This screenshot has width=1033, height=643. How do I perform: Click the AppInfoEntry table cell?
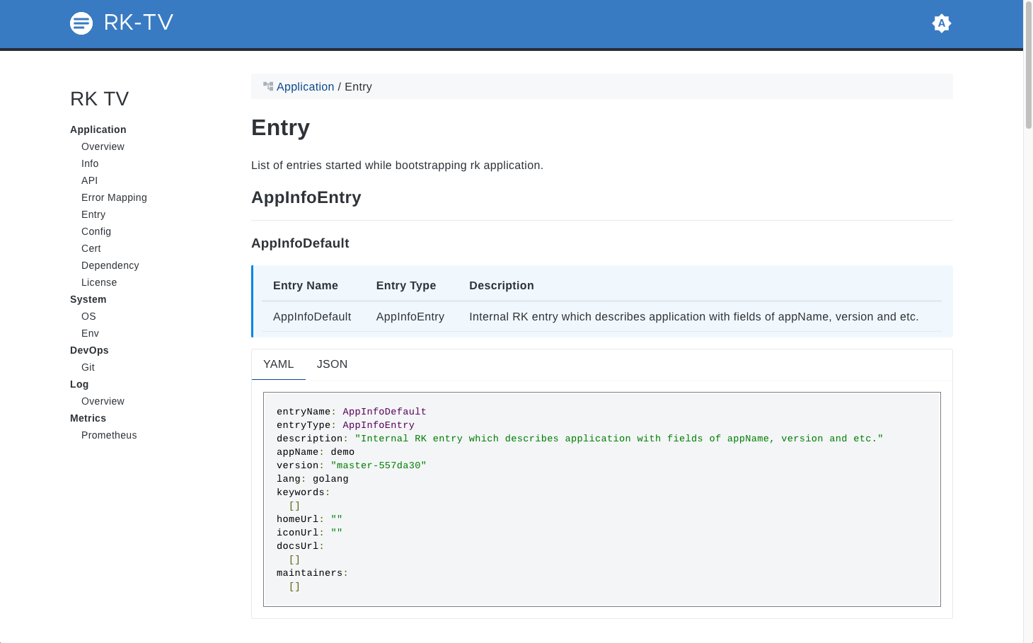[410, 317]
